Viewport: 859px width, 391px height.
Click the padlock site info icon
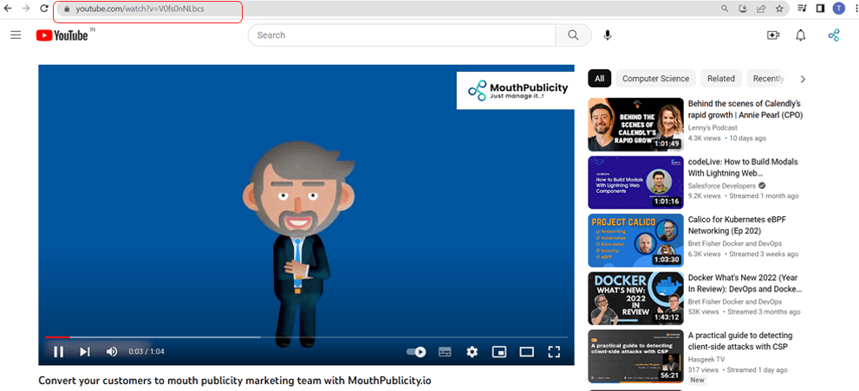coord(67,10)
